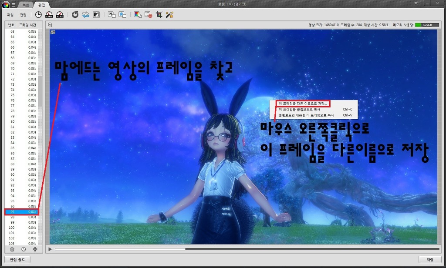Select frame 63 in the list

coord(22,32)
